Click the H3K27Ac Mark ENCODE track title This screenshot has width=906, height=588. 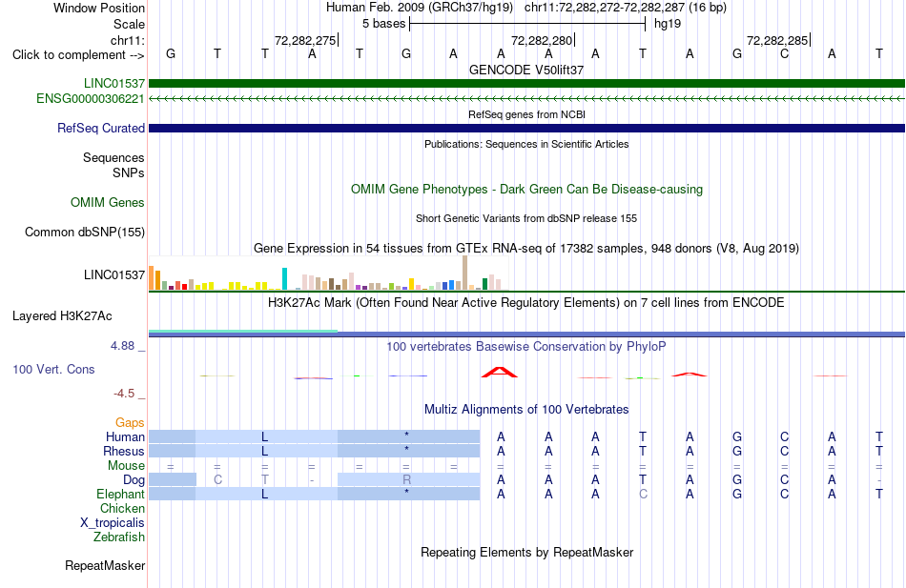(x=526, y=303)
